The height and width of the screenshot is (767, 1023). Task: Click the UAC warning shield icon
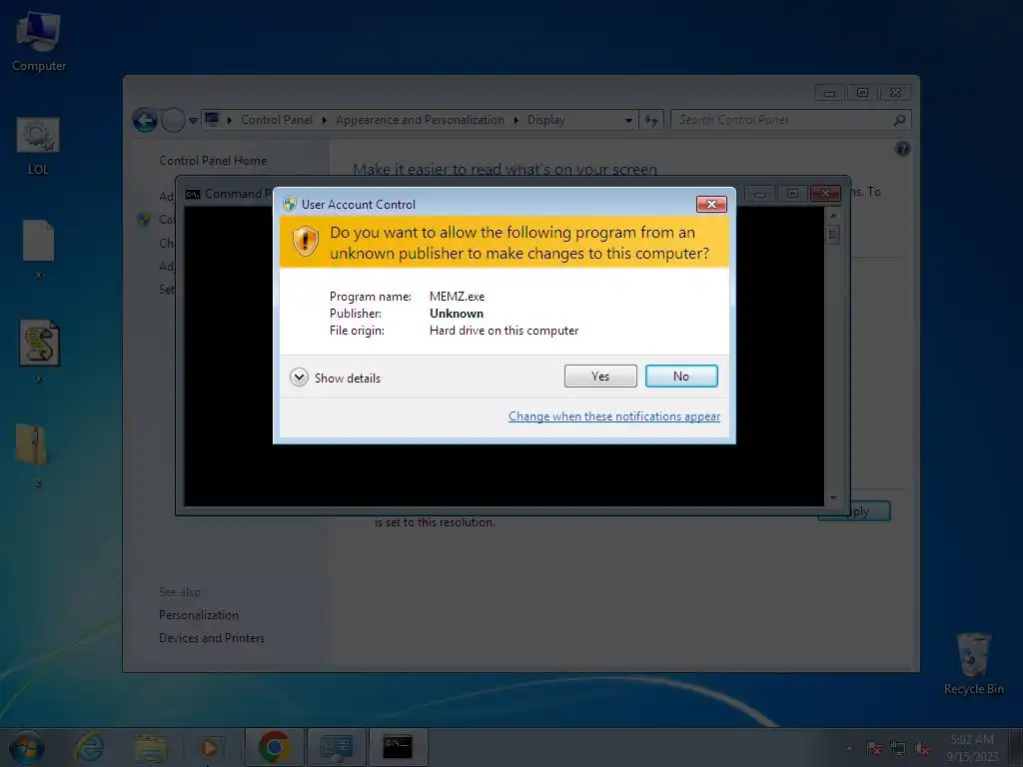pos(305,242)
